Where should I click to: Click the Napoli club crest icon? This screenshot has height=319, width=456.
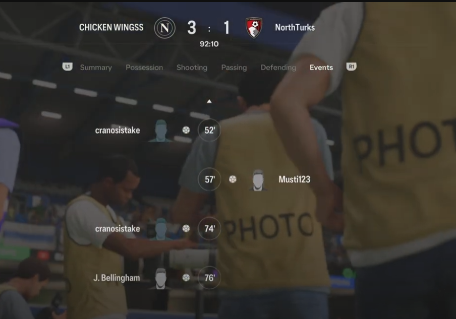(x=164, y=28)
